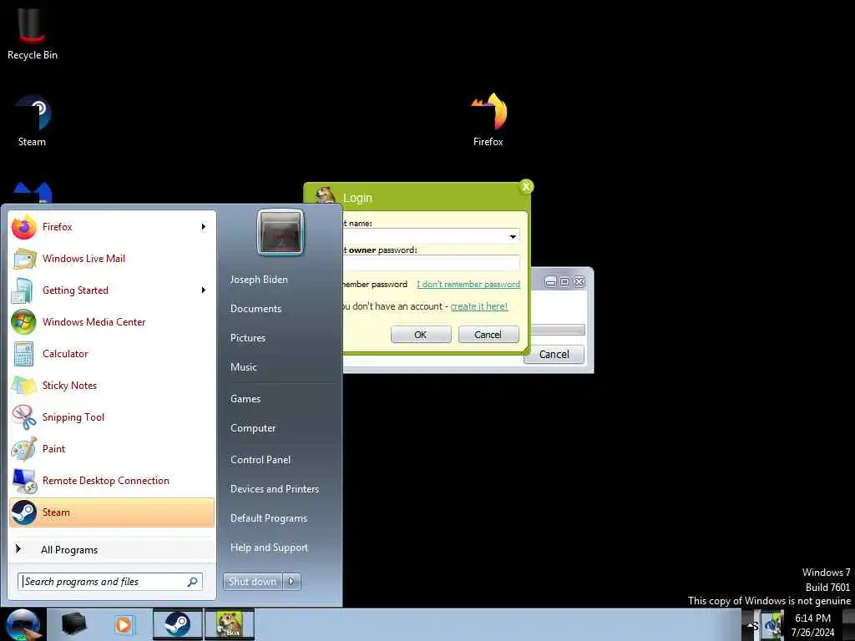
Task: Open Windows Live Mail in Start menu
Action: (112, 259)
